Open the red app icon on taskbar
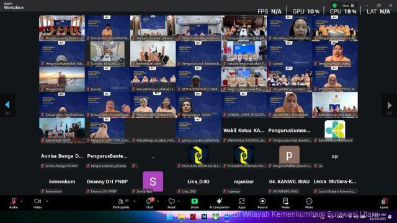 193,217
